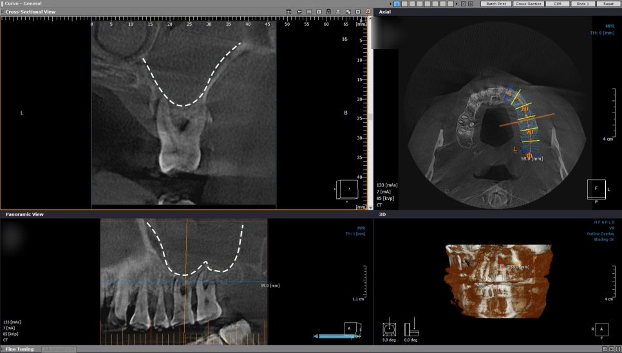
Task: Click the Ends 1 button
Action: click(583, 4)
